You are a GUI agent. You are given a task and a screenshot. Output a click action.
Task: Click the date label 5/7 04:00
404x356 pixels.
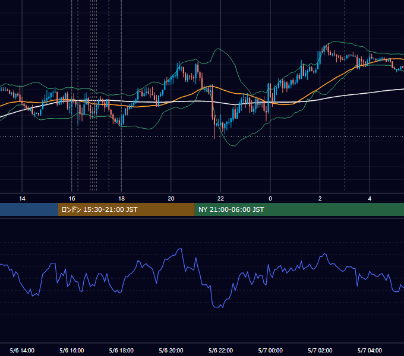[x=370, y=350]
